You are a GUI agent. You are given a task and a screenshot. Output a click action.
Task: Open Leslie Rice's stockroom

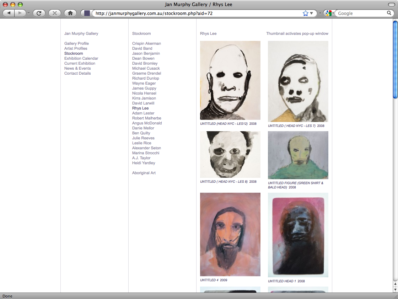click(142, 143)
